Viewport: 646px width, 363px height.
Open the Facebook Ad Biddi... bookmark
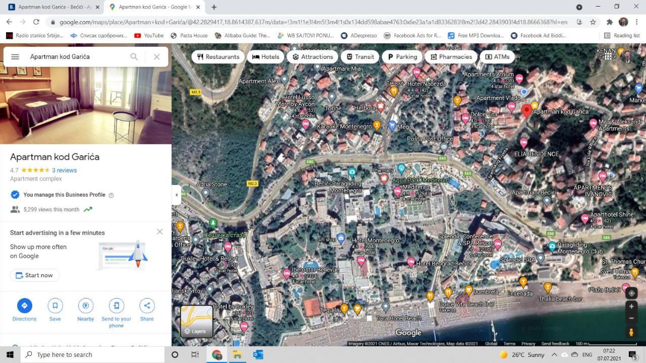tap(538, 36)
